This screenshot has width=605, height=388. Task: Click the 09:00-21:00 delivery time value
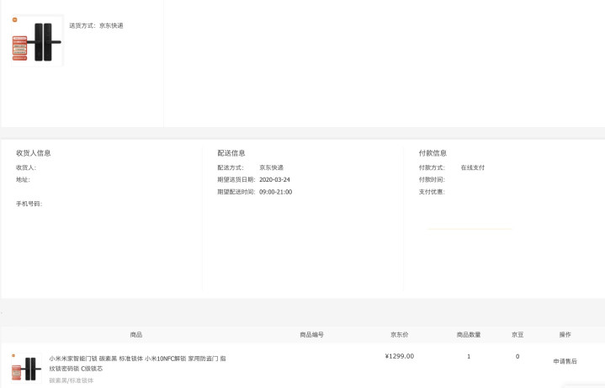(x=275, y=192)
